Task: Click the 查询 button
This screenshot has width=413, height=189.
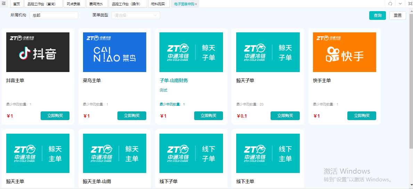Action: pos(378,16)
